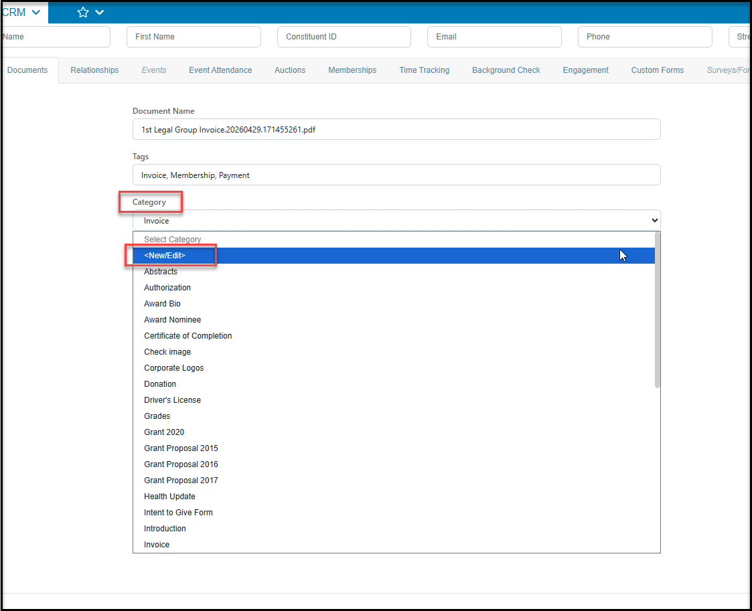Viewport: 752px width, 611px height.
Task: Edit the Document Name field
Action: click(396, 129)
